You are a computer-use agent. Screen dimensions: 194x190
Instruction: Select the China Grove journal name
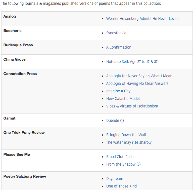pyautogui.click(x=15, y=59)
